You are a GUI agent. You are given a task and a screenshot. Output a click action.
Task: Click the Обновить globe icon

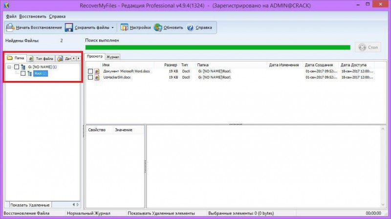coord(157,27)
